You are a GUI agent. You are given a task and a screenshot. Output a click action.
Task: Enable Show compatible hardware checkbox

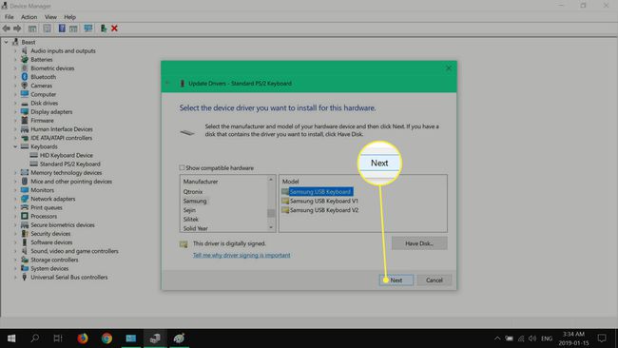click(182, 168)
